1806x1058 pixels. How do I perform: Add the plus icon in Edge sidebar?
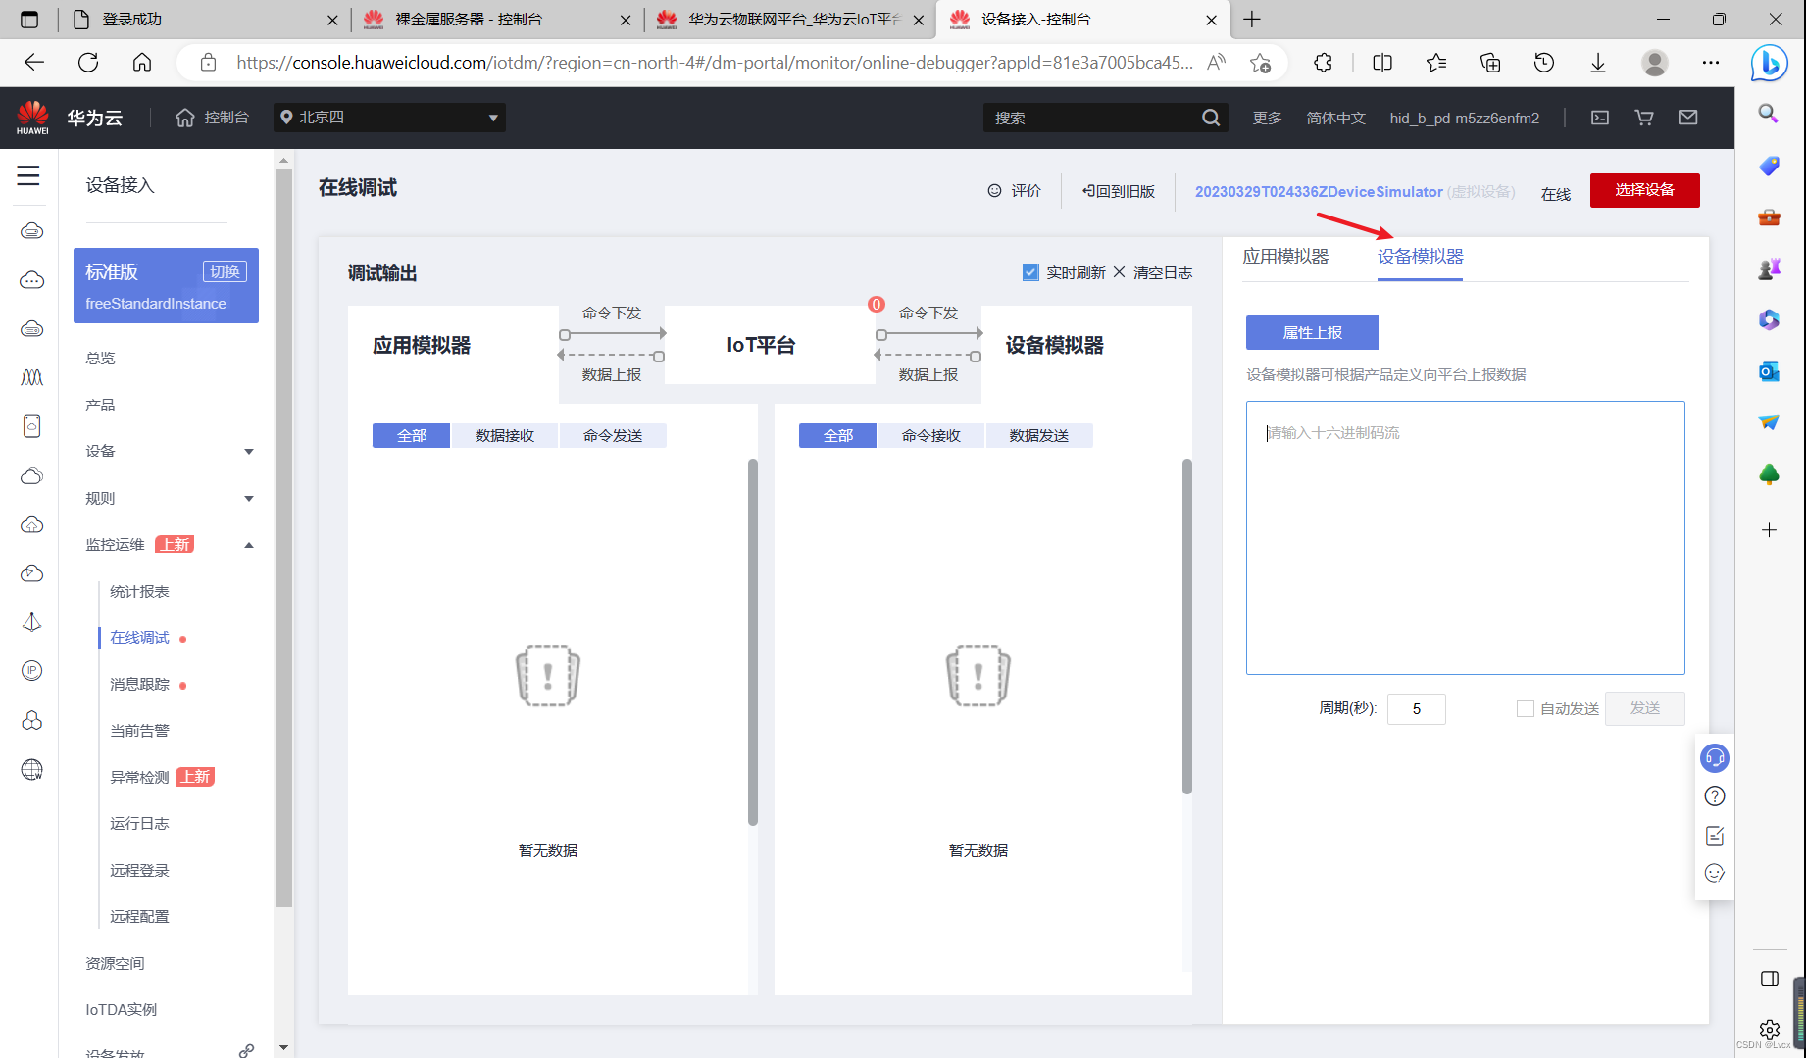(1769, 530)
